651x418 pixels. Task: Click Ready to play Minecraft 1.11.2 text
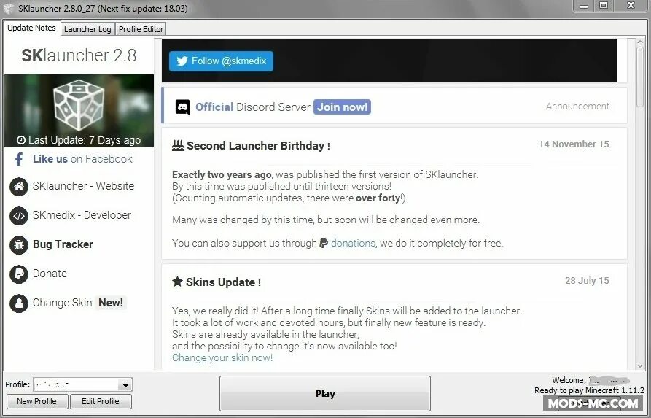tap(589, 390)
